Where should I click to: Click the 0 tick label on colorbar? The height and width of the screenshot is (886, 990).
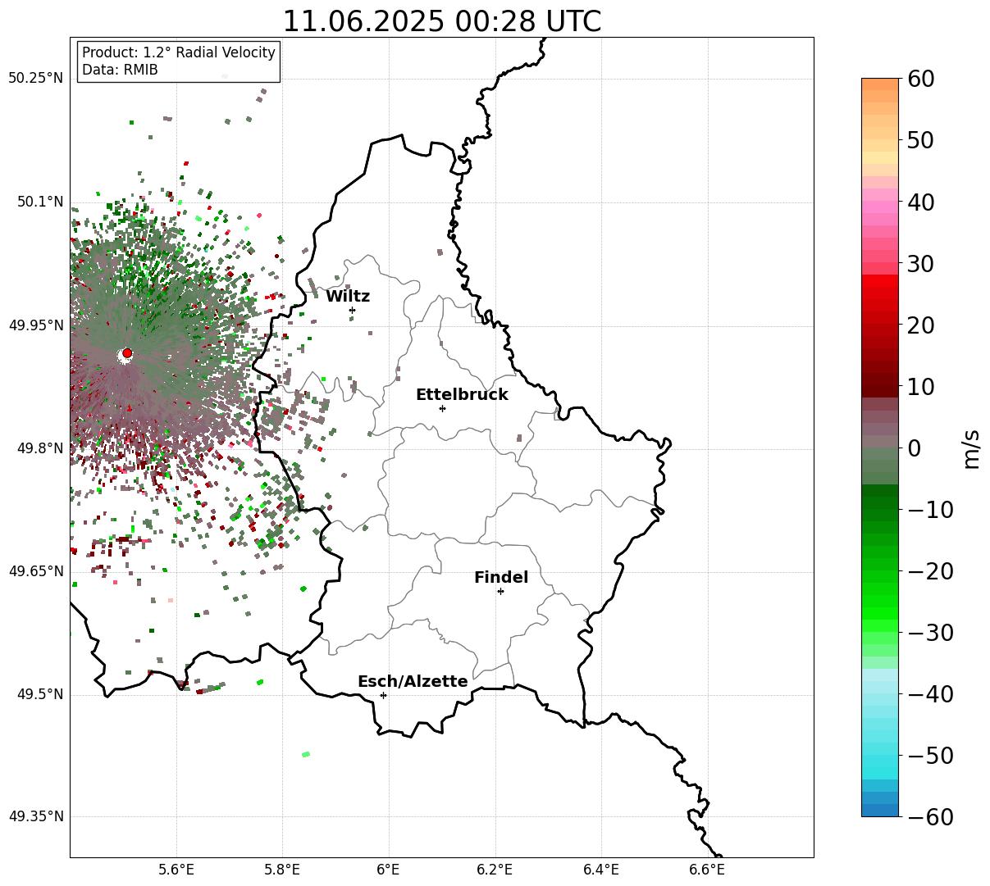[x=915, y=448]
